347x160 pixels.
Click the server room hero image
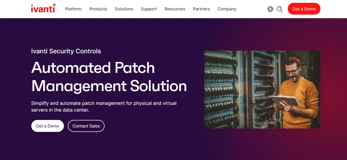click(262, 89)
